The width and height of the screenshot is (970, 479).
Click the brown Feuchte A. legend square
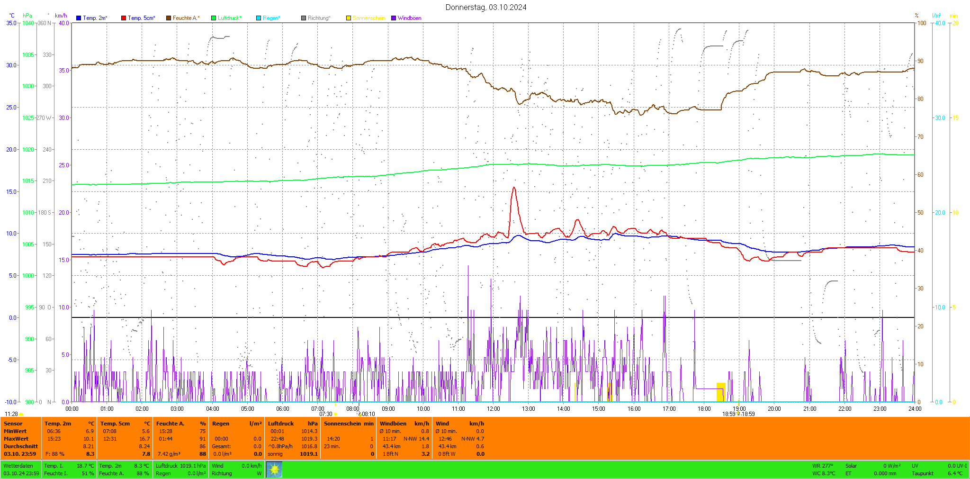tap(169, 18)
